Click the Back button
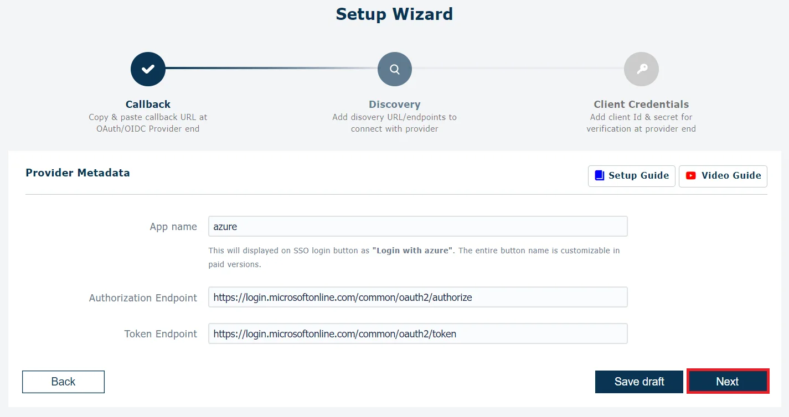Viewport: 789px width, 417px height. click(63, 382)
